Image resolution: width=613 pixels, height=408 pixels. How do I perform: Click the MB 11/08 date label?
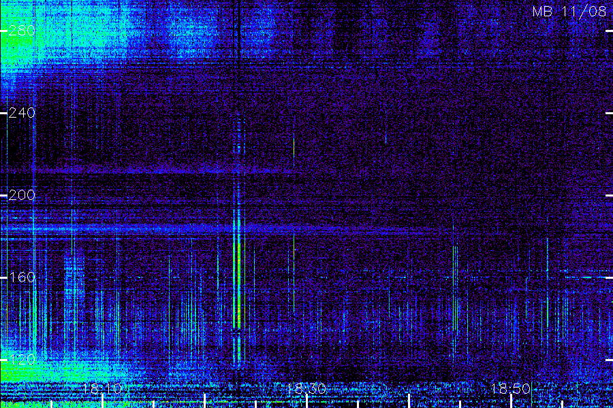coord(569,12)
